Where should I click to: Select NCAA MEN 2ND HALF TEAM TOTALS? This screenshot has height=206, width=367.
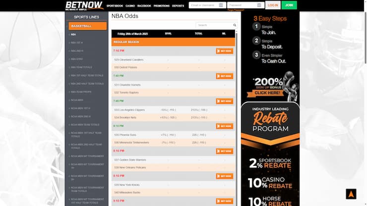(x=86, y=146)
